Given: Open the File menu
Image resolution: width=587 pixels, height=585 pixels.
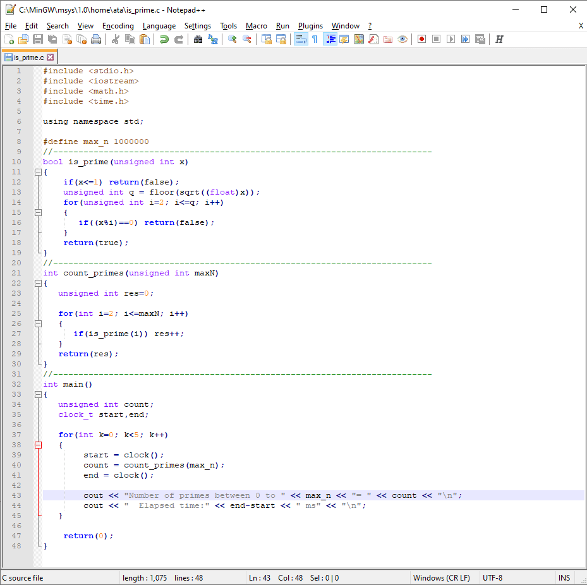Looking at the screenshot, I should [11, 26].
